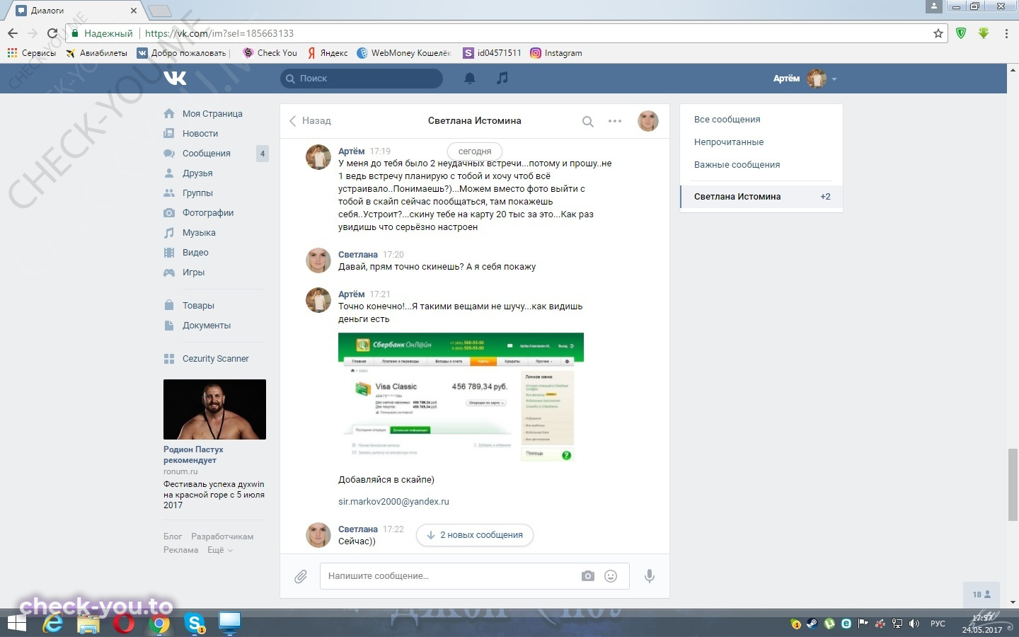Attach photo using camera icon
The image size is (1019, 637).
click(588, 576)
